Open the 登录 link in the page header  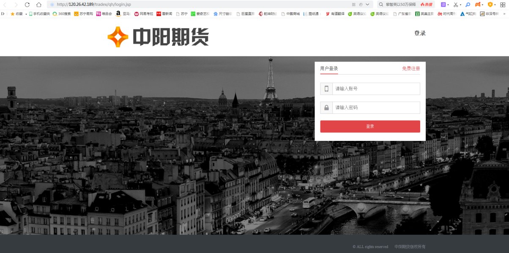[420, 33]
